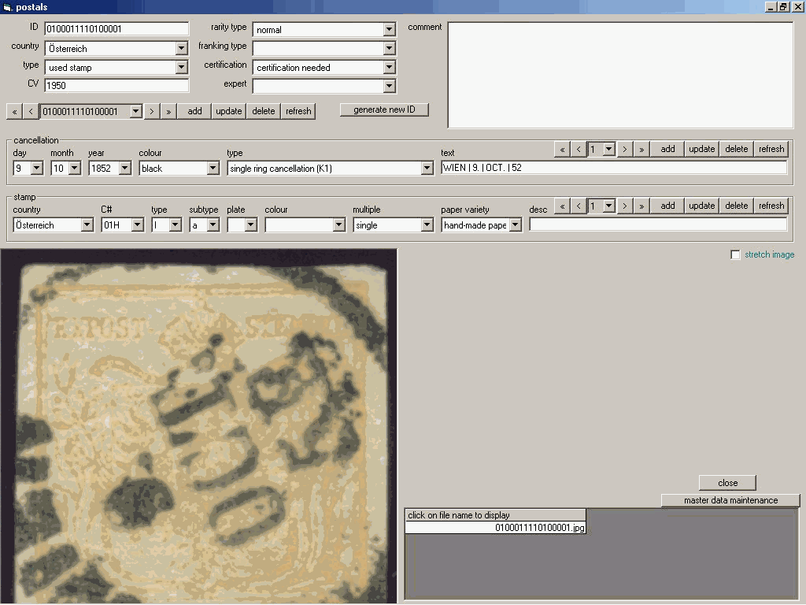Go to previous stamp record

click(579, 206)
